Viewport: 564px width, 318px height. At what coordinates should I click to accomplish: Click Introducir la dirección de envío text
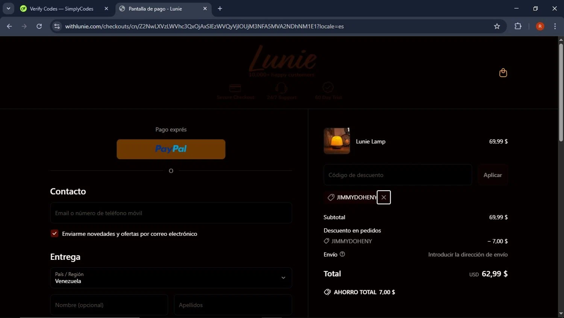(x=468, y=255)
